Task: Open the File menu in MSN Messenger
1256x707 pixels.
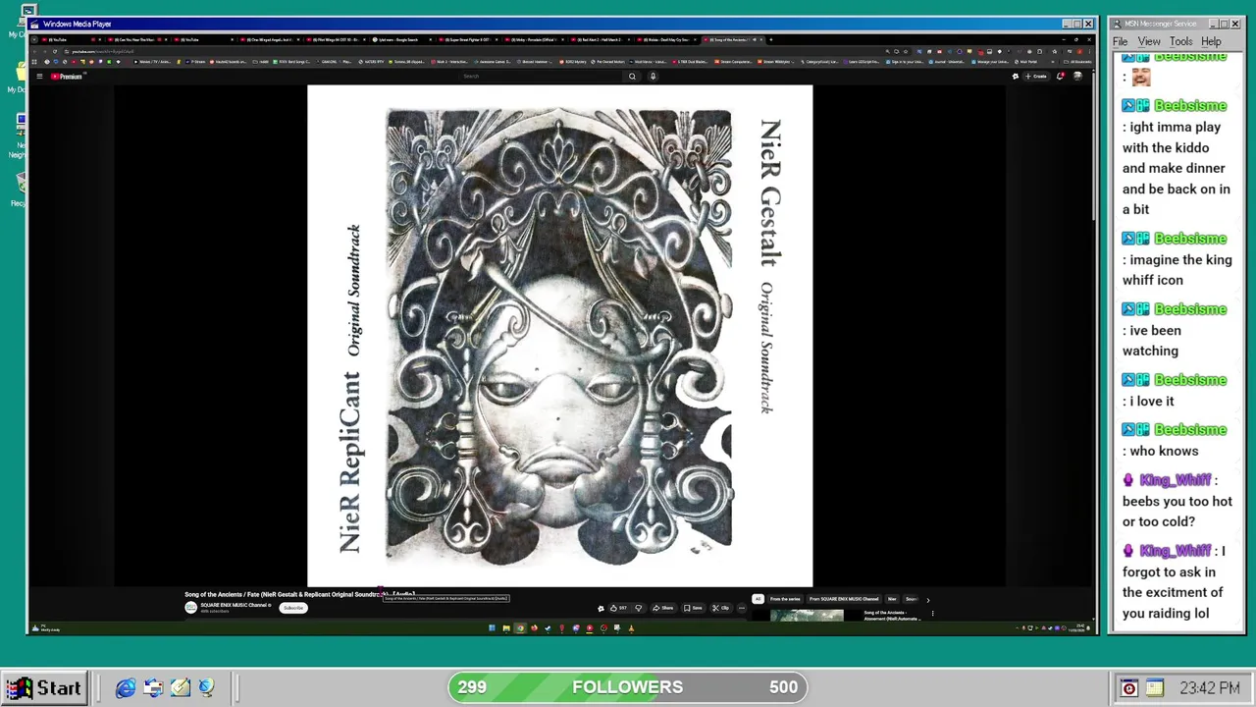Action: point(1120,41)
